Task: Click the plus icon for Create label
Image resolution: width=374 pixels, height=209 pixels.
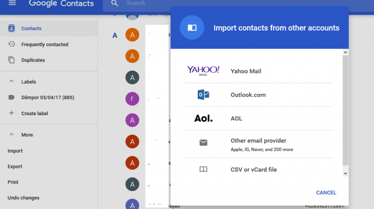Action: click(x=11, y=113)
